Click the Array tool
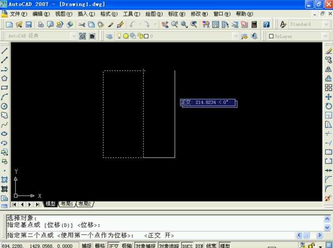 [328, 88]
